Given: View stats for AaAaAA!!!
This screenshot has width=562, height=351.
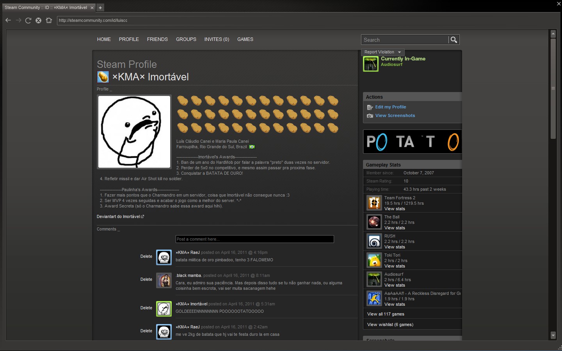Looking at the screenshot, I should click(395, 304).
